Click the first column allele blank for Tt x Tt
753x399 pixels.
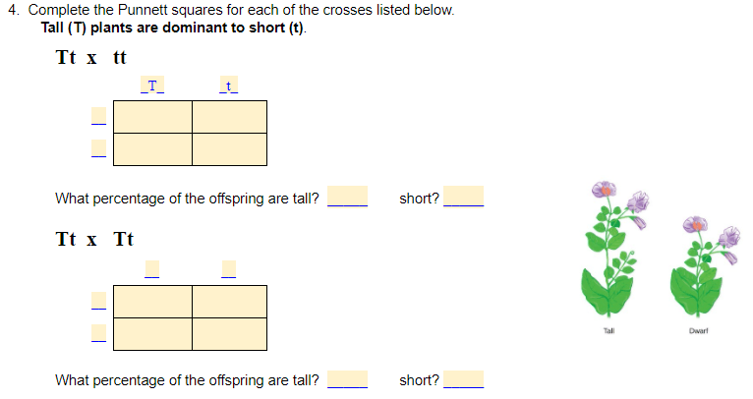[151, 267]
